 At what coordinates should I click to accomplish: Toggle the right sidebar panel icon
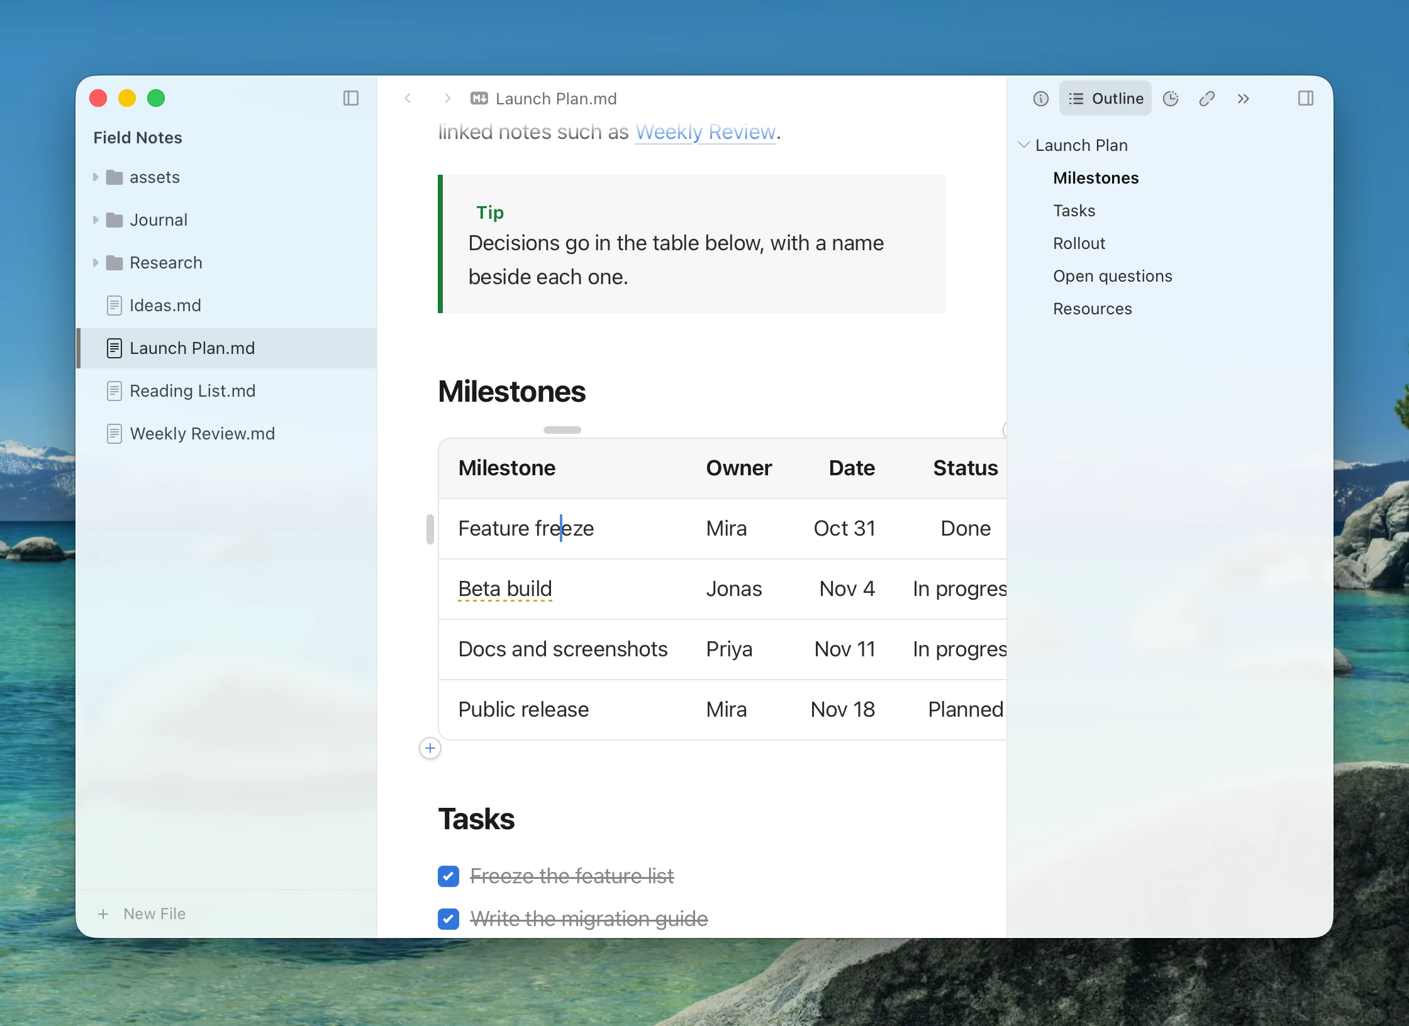pos(1306,98)
